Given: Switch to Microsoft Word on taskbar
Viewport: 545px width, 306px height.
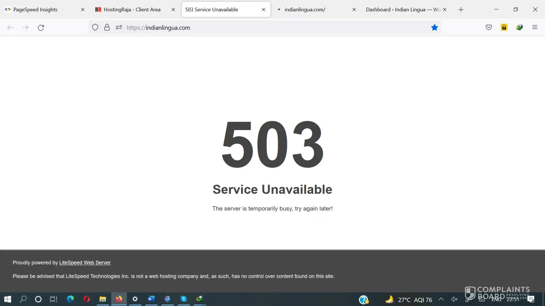Looking at the screenshot, I should (x=151, y=299).
